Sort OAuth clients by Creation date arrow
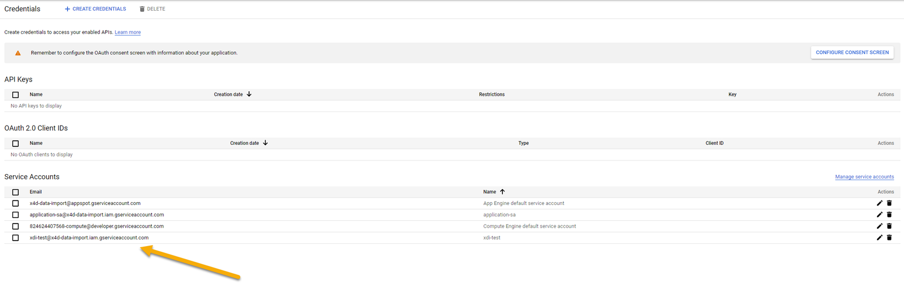This screenshot has width=904, height=303. pyautogui.click(x=265, y=143)
